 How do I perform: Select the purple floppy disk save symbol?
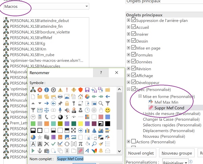[87, 90]
